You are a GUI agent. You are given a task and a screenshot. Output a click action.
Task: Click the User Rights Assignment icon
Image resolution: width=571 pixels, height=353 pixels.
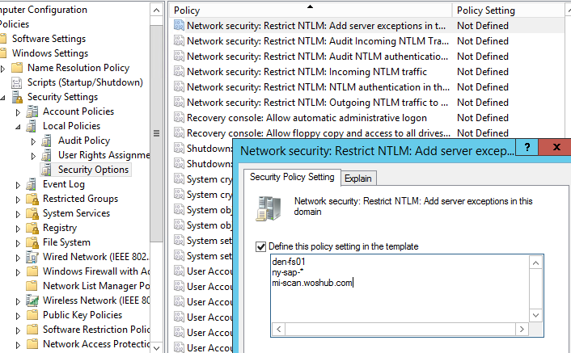[48, 155]
